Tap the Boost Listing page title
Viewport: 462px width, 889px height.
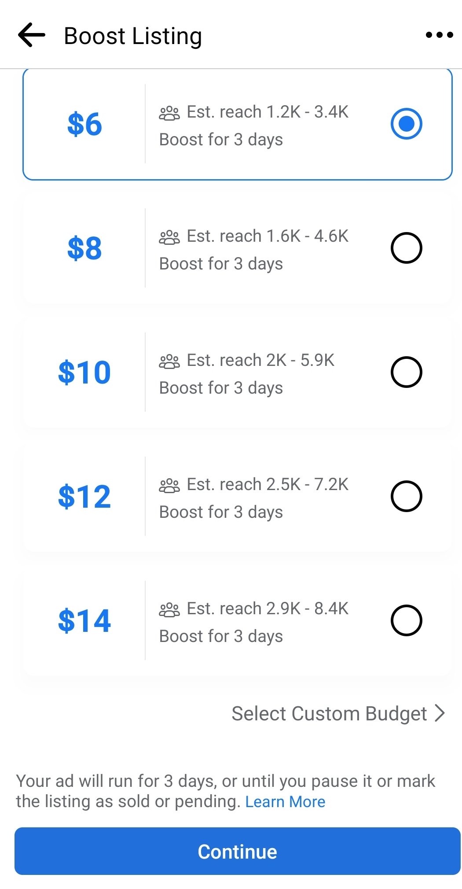tap(133, 36)
